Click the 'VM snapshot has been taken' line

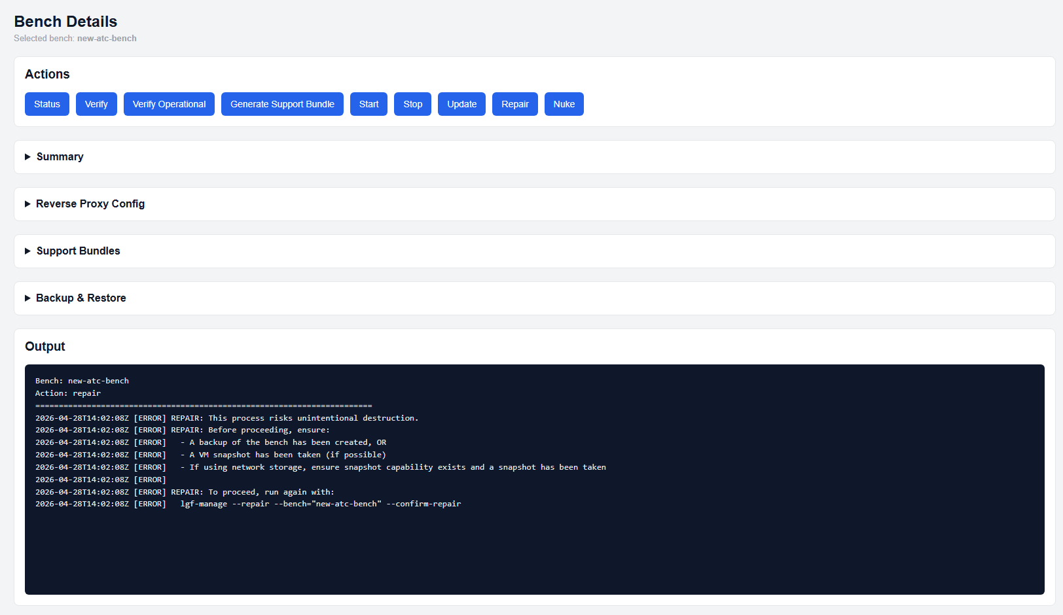pyautogui.click(x=211, y=455)
